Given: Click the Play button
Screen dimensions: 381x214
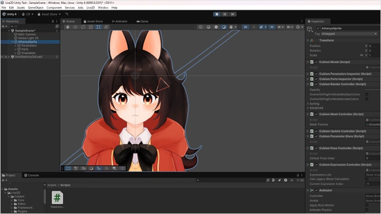Looking at the screenshot, I should (217, 14).
